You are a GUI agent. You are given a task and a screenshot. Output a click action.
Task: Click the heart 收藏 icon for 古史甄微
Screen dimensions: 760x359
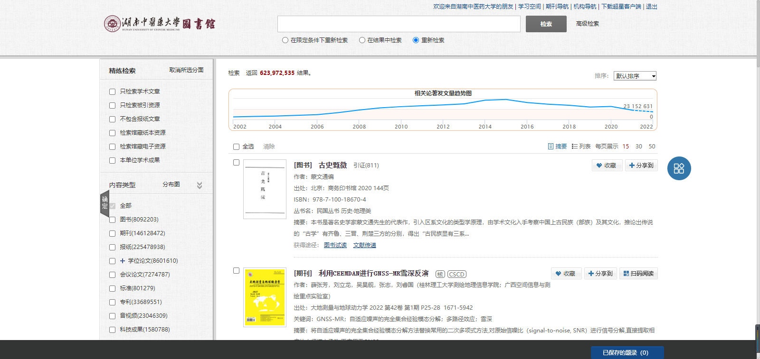coord(599,166)
